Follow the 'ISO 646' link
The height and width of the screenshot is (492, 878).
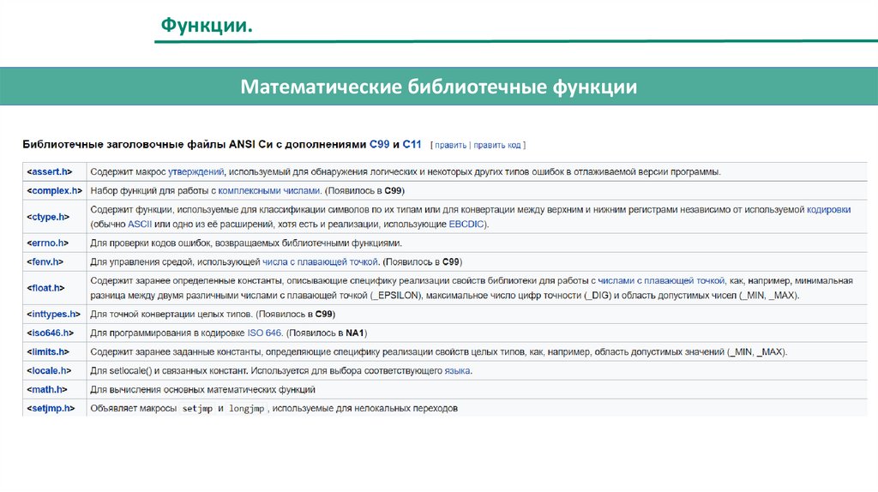pos(264,333)
